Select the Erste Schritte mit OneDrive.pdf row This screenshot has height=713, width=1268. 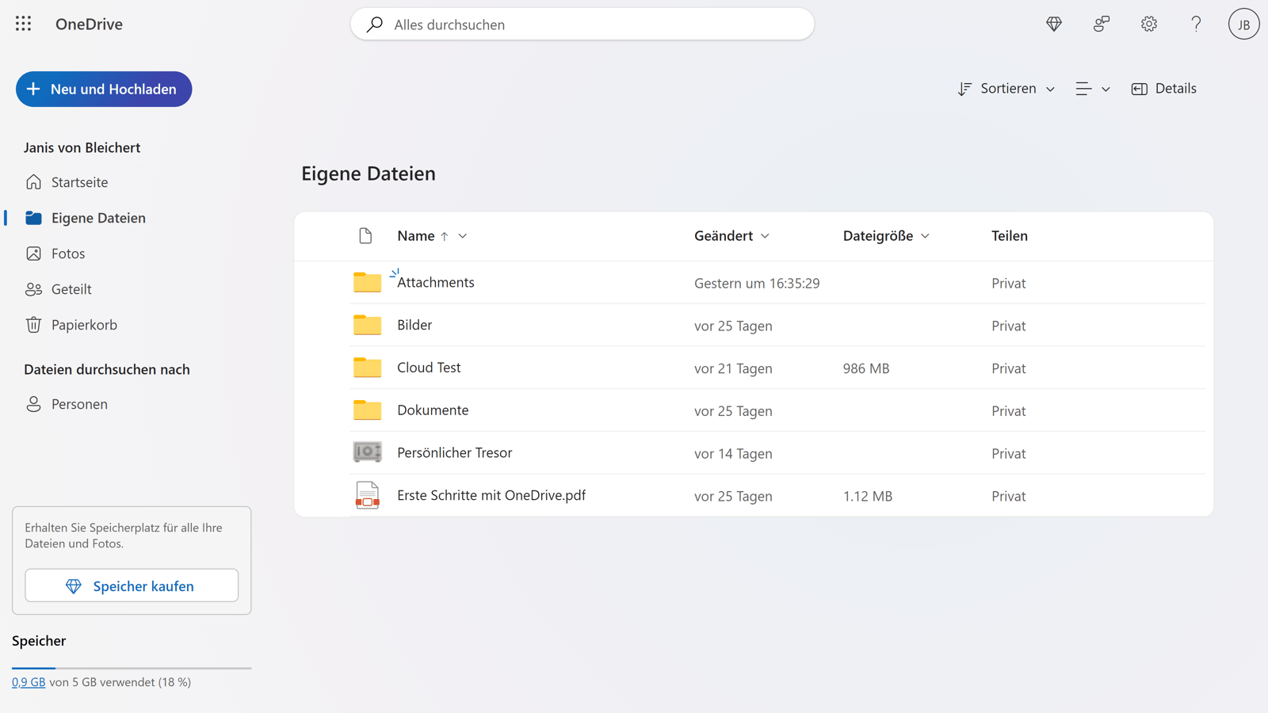point(491,495)
